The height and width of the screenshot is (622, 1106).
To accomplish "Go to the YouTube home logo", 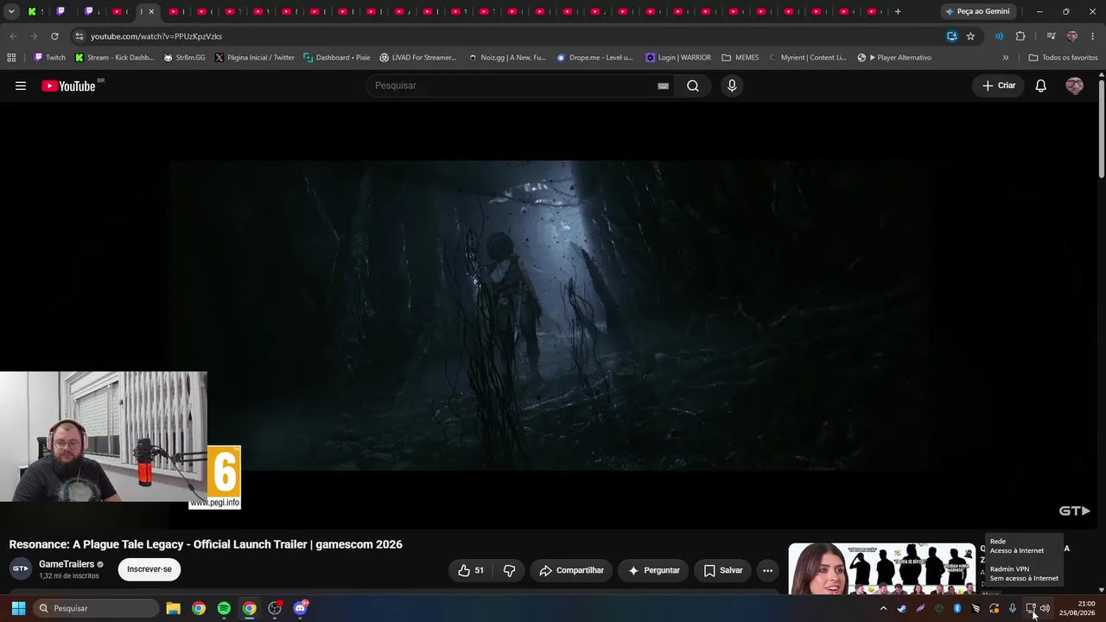I will [x=68, y=86].
